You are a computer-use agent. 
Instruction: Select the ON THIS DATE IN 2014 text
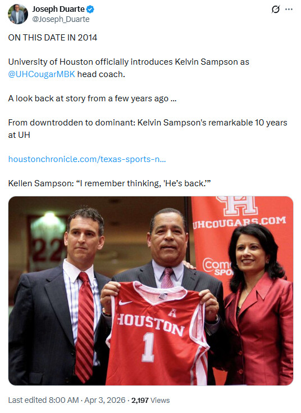pos(53,38)
